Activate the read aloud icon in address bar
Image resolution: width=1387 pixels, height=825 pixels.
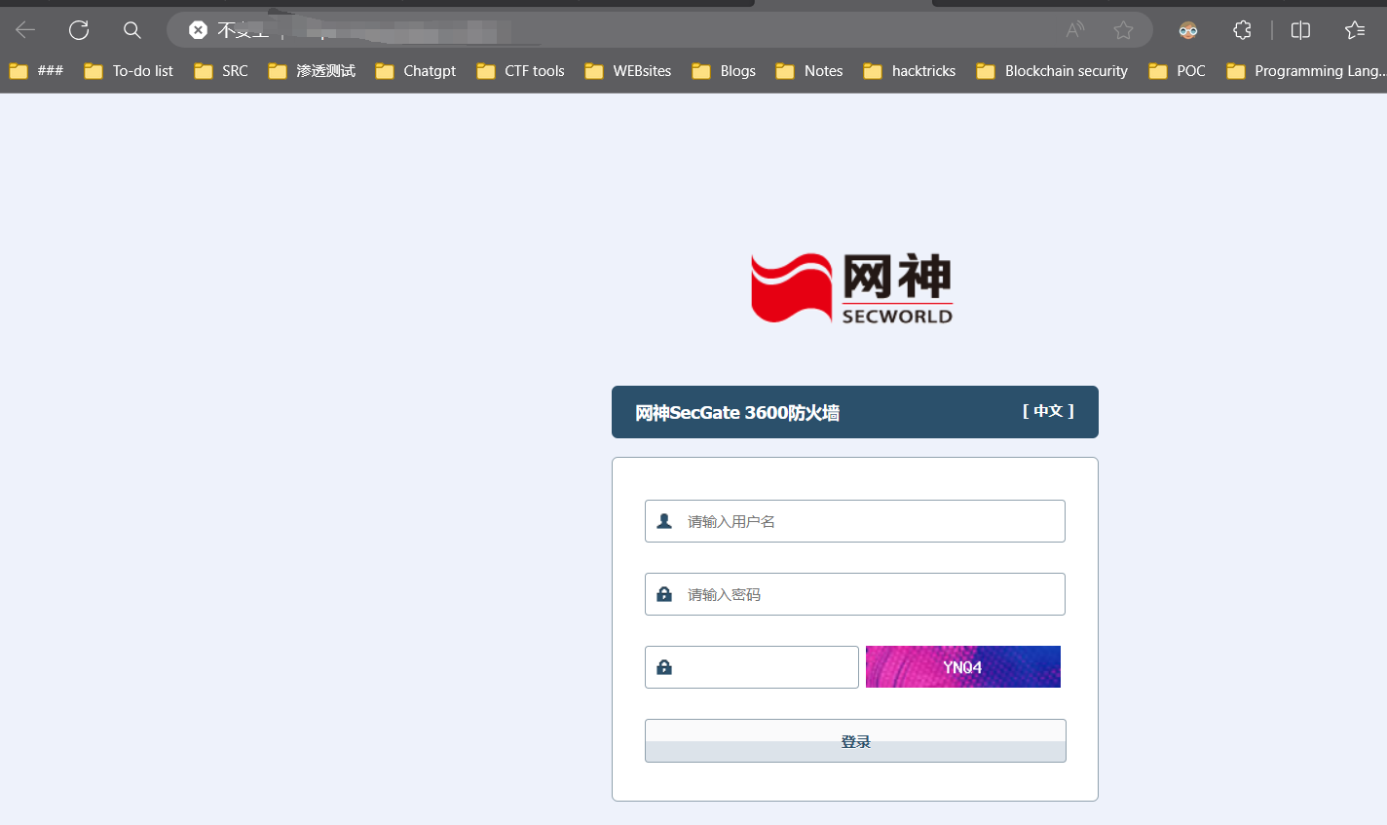click(1075, 30)
